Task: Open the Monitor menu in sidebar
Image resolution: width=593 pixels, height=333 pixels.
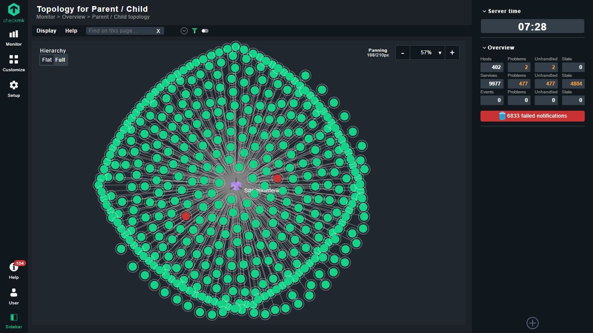Action: pyautogui.click(x=13, y=38)
